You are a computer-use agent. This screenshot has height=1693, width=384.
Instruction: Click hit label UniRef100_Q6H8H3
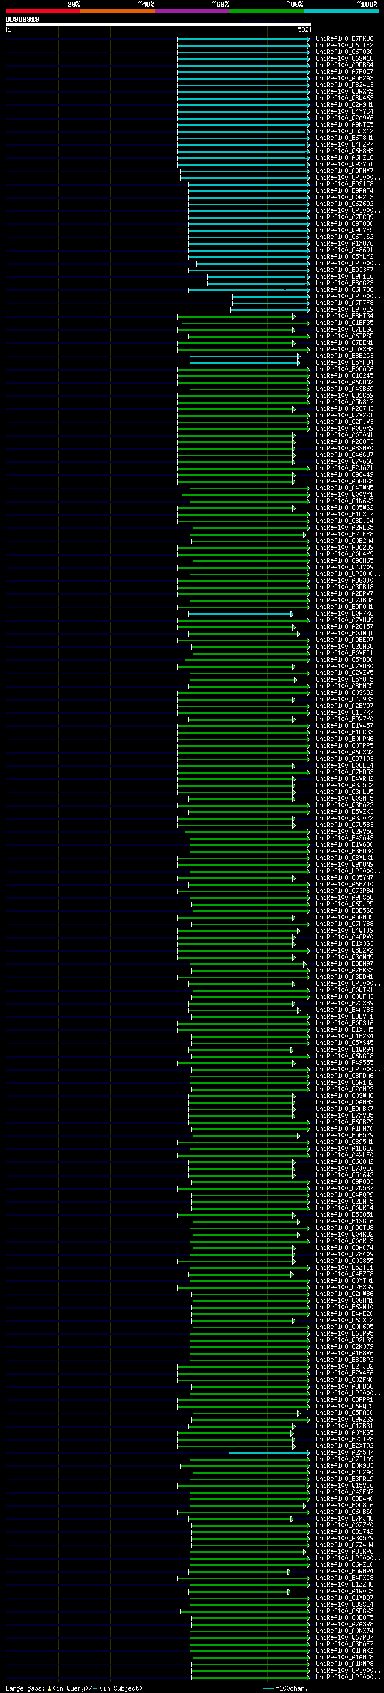point(344,151)
